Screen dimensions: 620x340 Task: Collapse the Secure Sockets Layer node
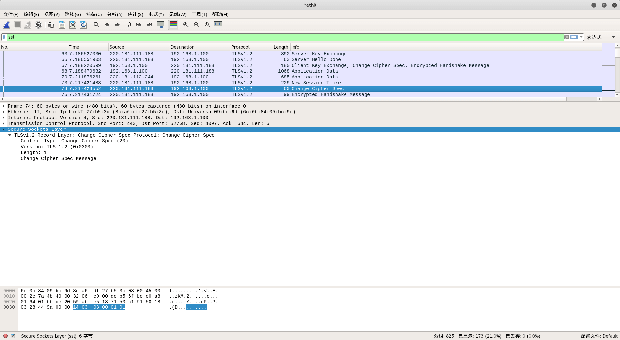4,129
